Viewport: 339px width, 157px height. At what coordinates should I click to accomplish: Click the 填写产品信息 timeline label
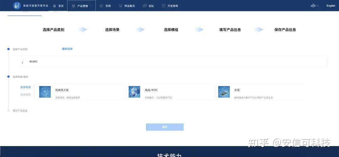click(20, 111)
